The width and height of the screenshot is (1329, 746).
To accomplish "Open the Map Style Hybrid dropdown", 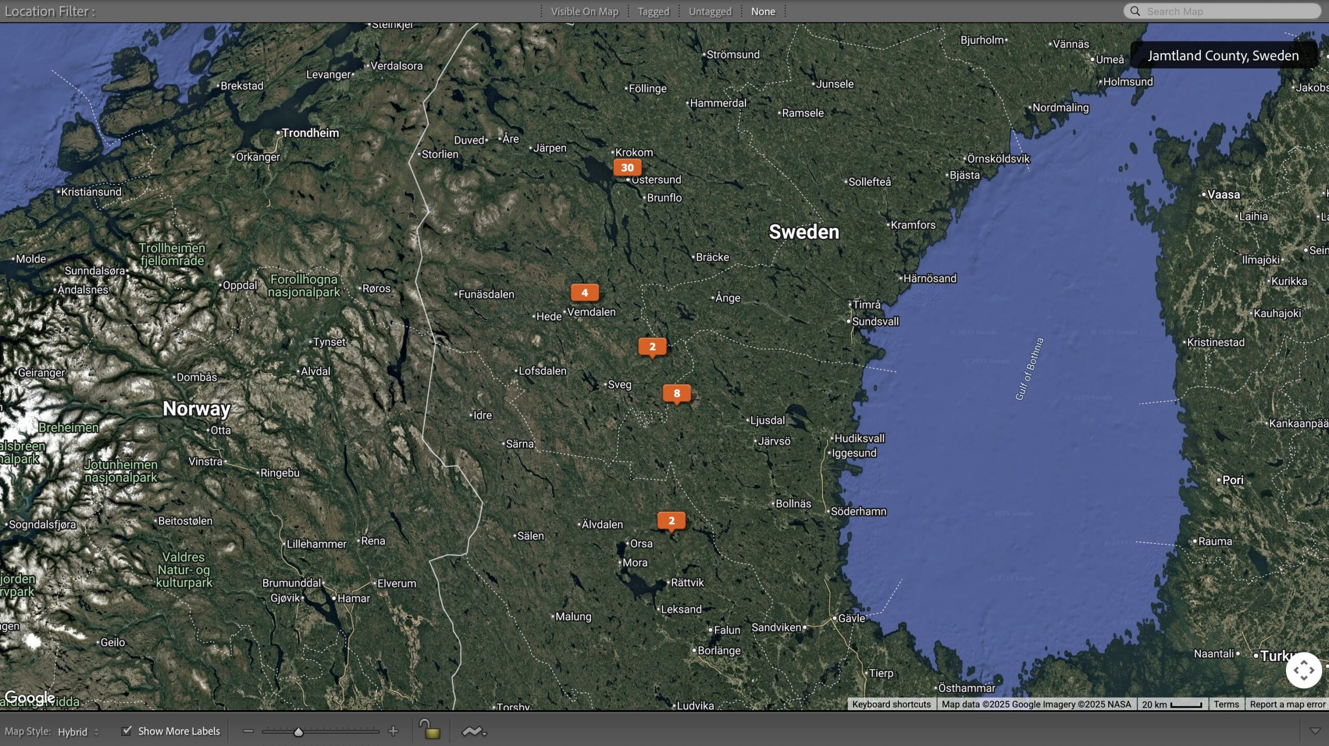I will coord(78,731).
